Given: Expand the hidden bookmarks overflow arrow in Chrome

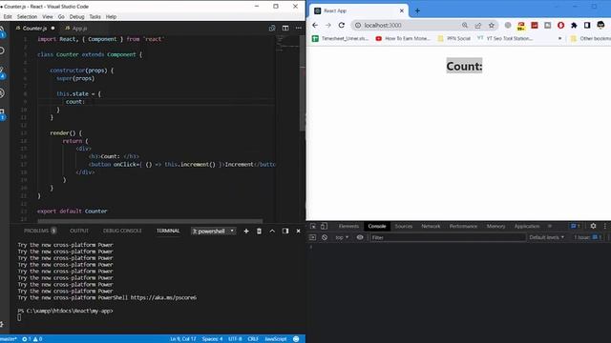Looking at the screenshot, I should click(560, 38).
